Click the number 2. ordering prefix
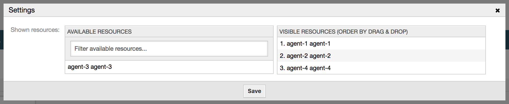The image size is (509, 104). (282, 56)
